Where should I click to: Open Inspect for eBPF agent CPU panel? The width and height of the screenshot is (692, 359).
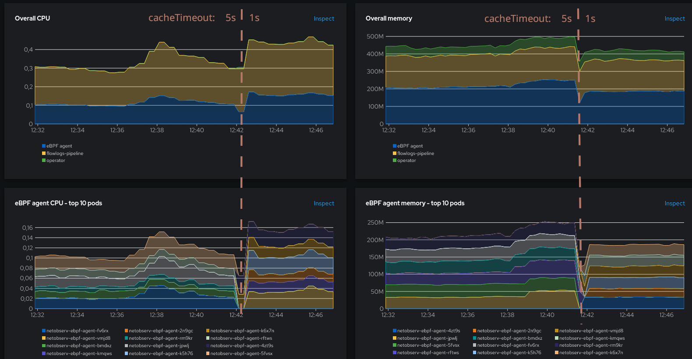(324, 203)
